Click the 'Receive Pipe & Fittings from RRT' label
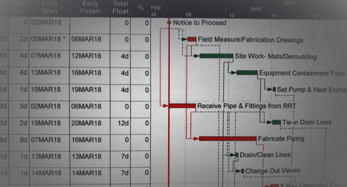This screenshot has height=187, width=347. 246,106
